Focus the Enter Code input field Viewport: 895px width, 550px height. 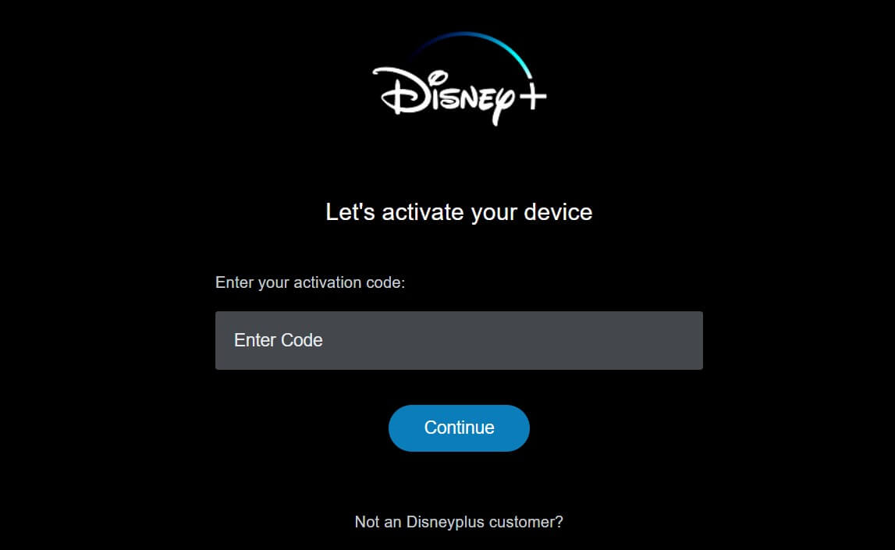click(x=459, y=341)
